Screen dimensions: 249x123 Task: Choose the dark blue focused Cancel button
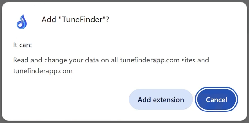click(x=216, y=100)
